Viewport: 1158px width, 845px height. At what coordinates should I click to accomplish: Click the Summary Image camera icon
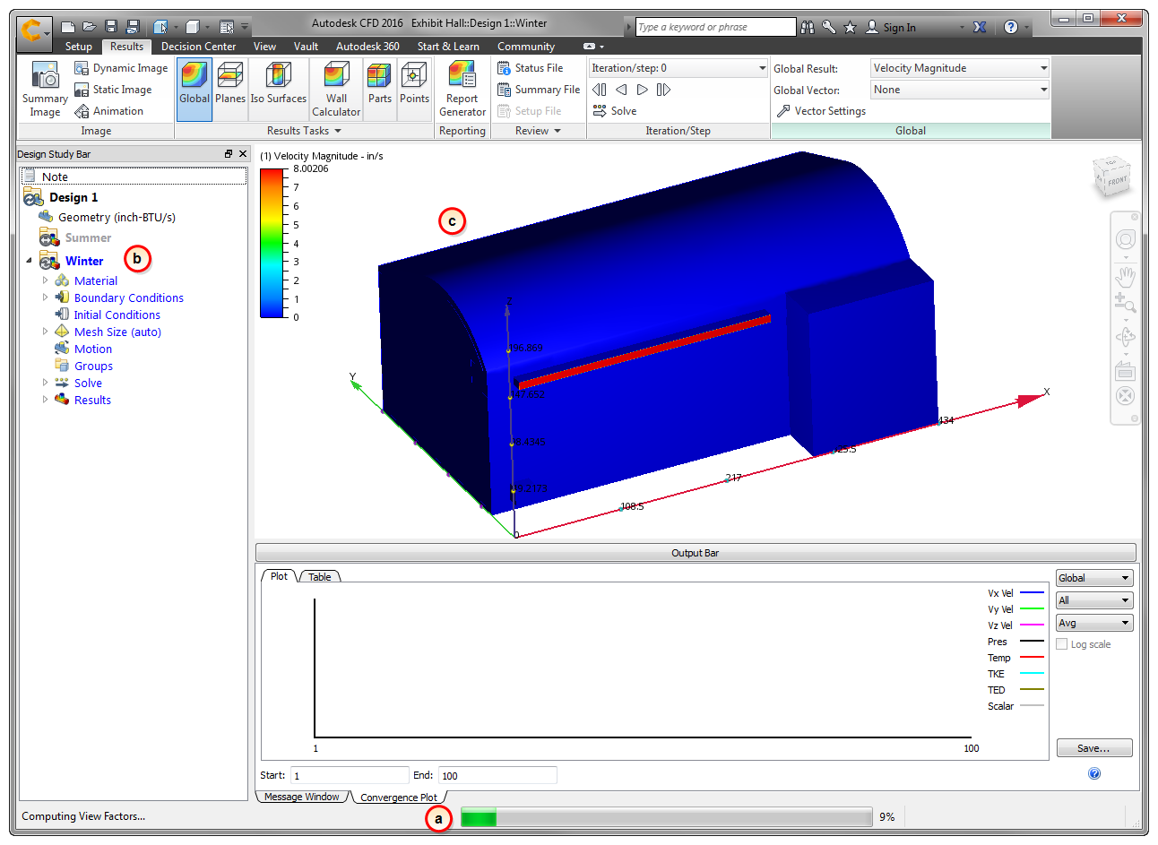[x=45, y=76]
